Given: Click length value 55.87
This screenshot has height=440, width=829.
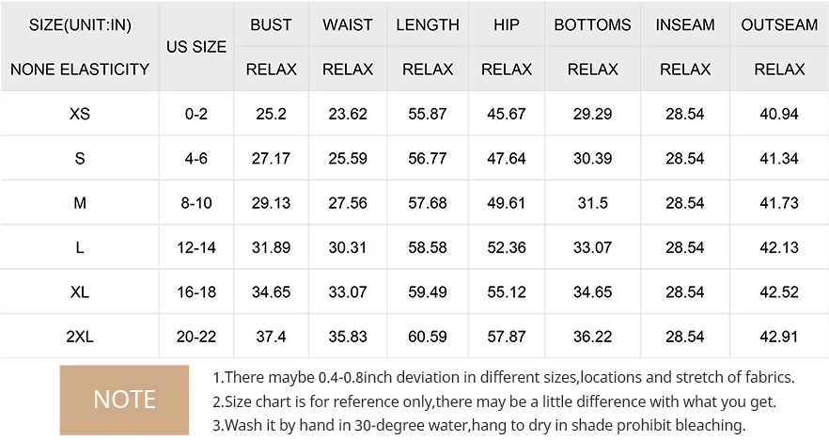Looking at the screenshot, I should click(427, 114).
